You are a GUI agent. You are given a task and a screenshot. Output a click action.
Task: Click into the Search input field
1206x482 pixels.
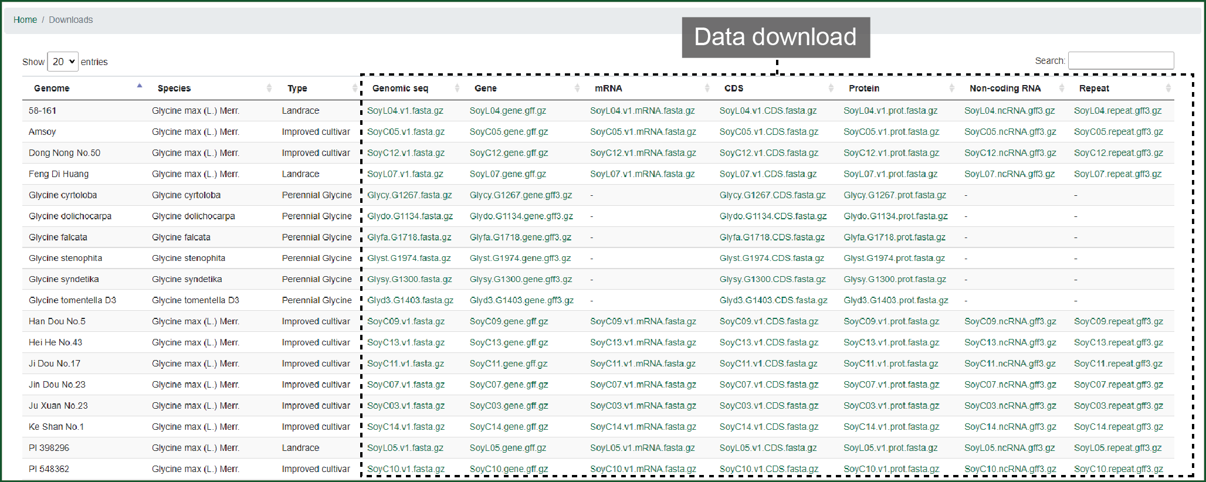pos(1120,60)
